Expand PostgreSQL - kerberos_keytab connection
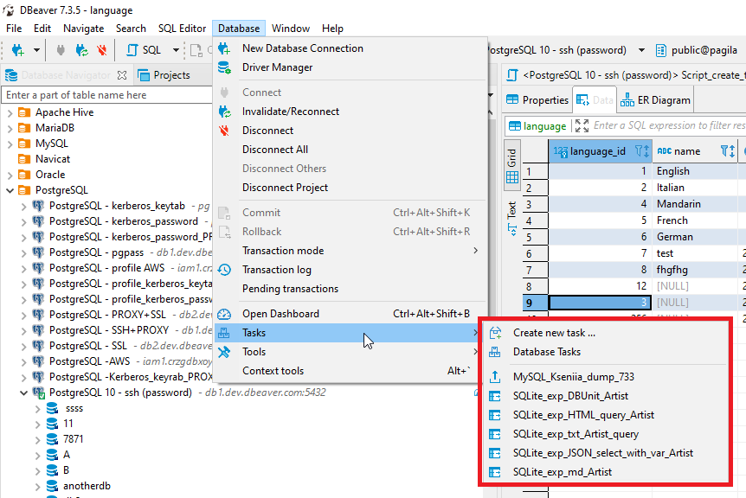The width and height of the screenshot is (746, 498). [x=23, y=207]
